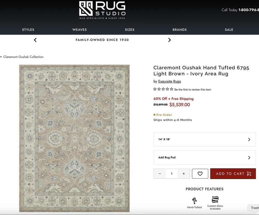
Task: Open the Styles menu
Action: pyautogui.click(x=28, y=30)
